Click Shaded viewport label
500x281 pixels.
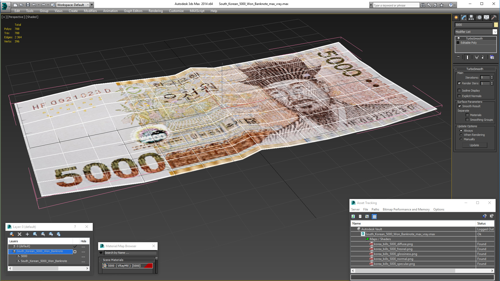tap(32, 17)
